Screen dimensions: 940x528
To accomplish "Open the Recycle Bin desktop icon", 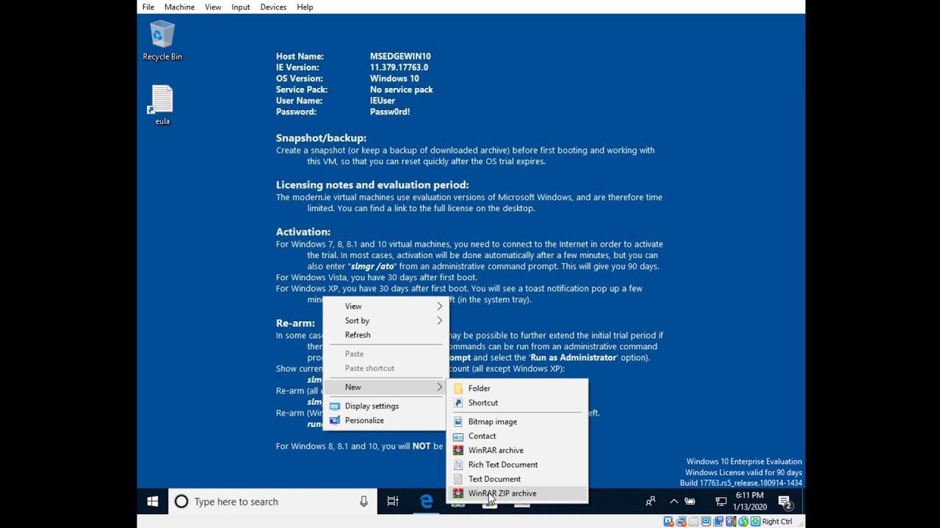I will coord(162,40).
